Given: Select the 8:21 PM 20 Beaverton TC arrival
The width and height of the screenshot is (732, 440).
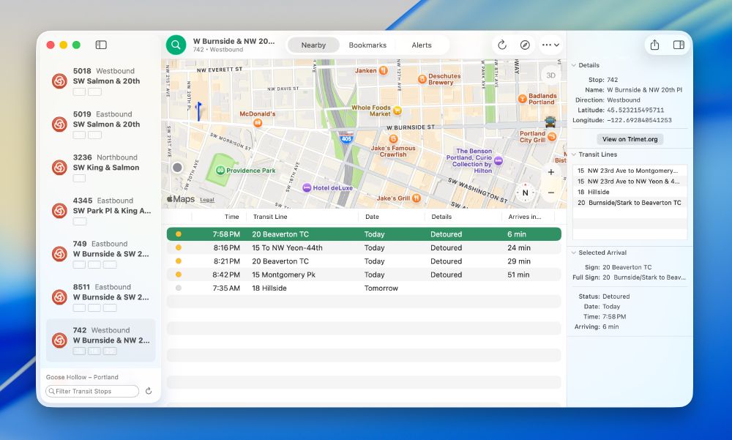Looking at the screenshot, I should tap(364, 261).
